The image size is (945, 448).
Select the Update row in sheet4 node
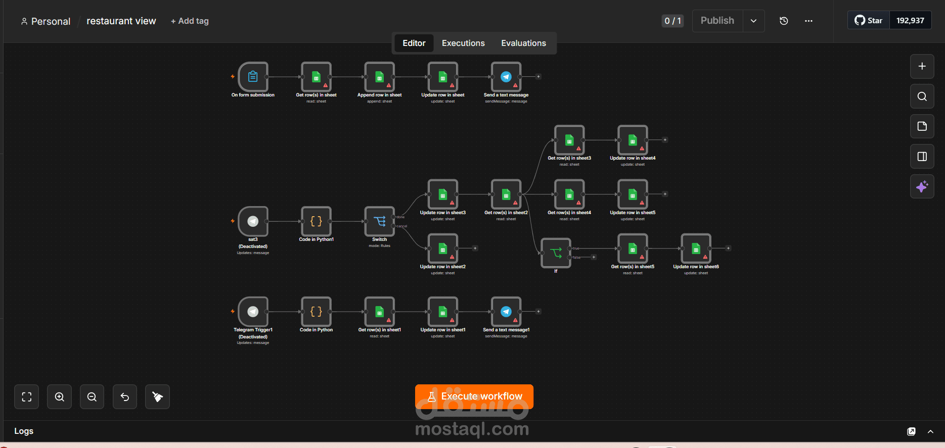click(x=633, y=140)
